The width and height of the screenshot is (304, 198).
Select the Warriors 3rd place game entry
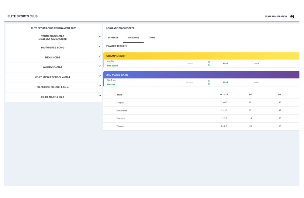click(111, 85)
